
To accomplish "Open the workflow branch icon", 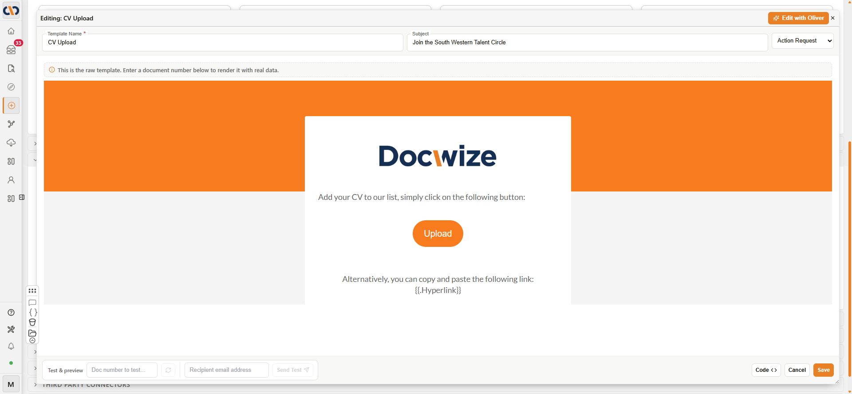I will (11, 124).
